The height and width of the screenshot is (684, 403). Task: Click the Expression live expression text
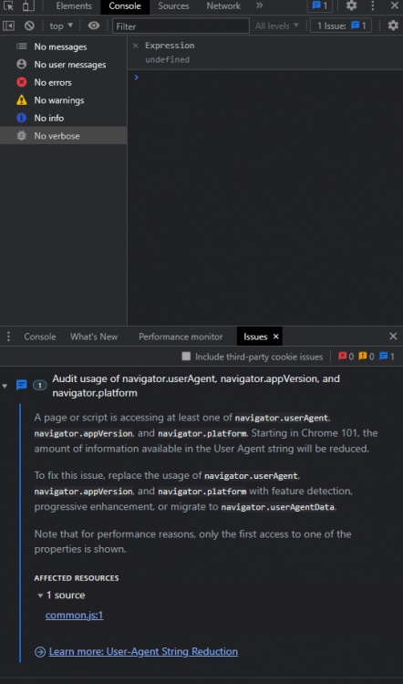pos(170,46)
